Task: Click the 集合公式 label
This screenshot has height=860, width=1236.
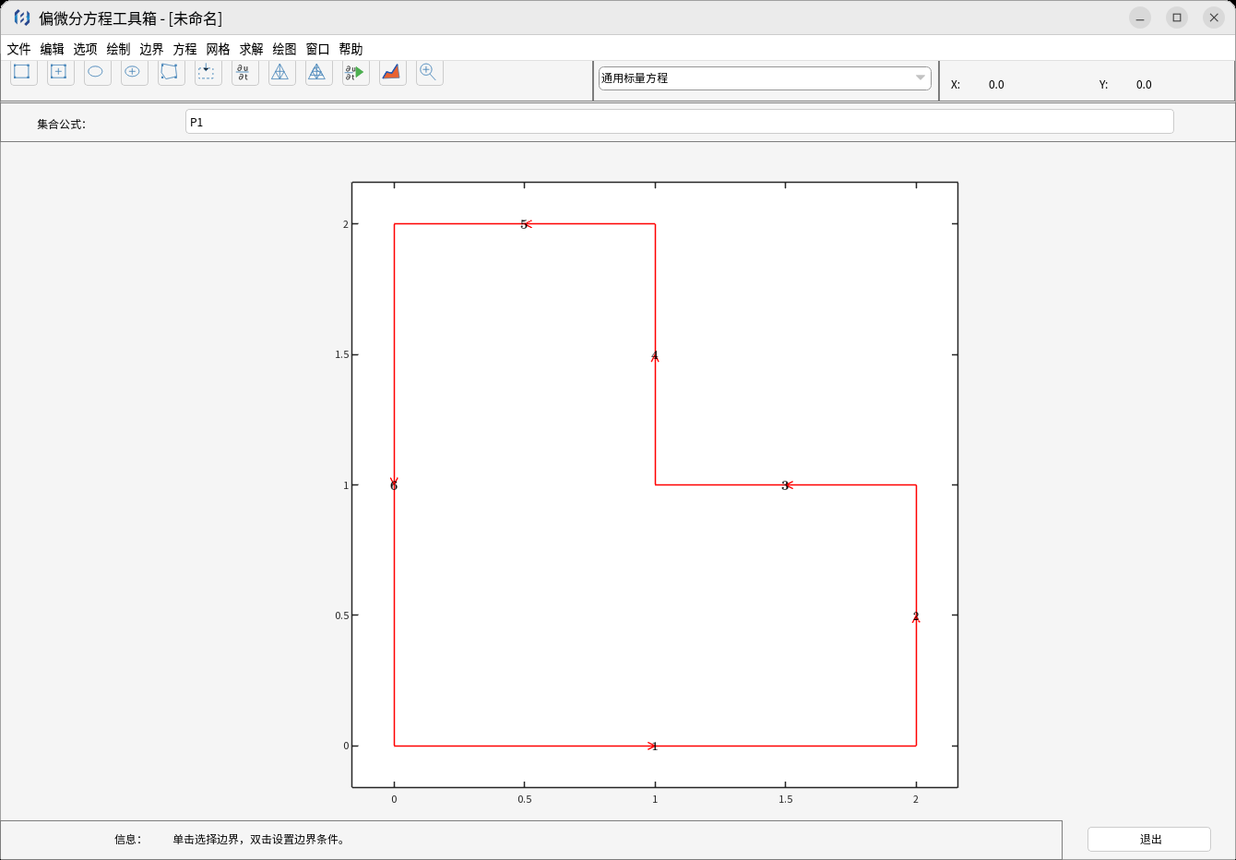Action: pyautogui.click(x=61, y=124)
